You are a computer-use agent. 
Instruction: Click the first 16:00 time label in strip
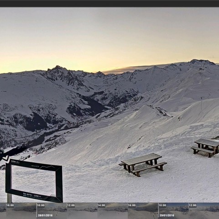pos(10,205)
